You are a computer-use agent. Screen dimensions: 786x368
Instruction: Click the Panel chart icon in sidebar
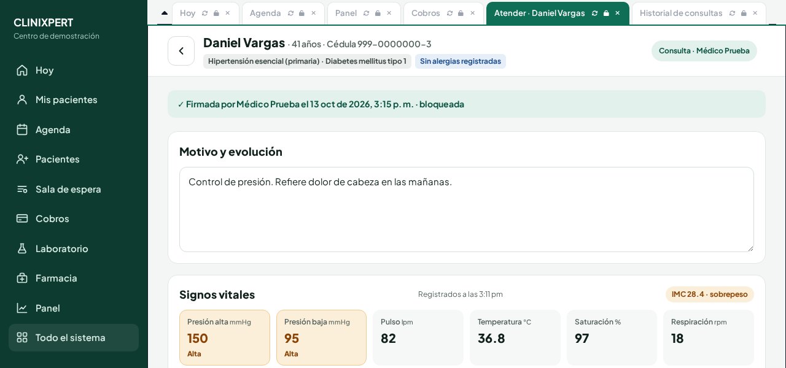tap(22, 308)
